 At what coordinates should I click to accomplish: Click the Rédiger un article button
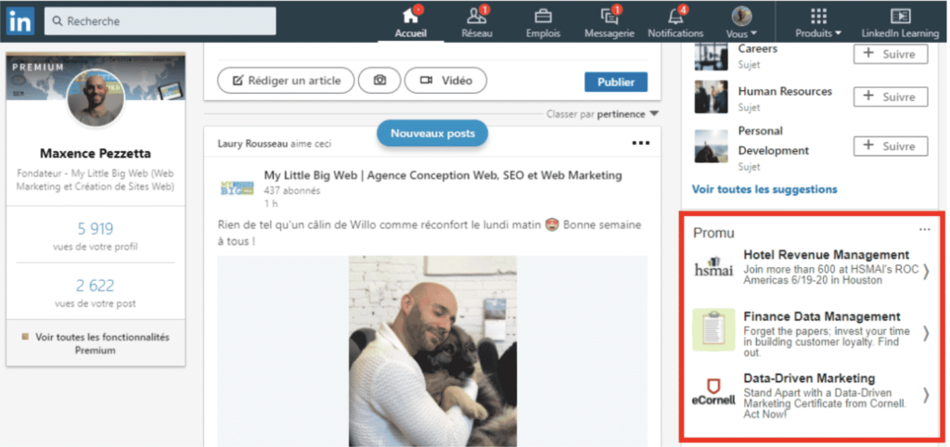click(286, 81)
